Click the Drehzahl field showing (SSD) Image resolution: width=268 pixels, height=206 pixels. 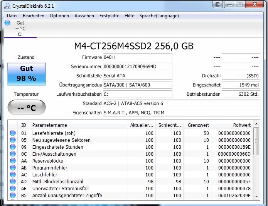point(241,76)
